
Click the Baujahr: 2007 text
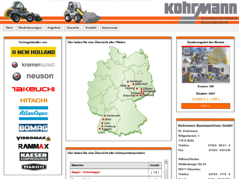[x=205, y=94]
